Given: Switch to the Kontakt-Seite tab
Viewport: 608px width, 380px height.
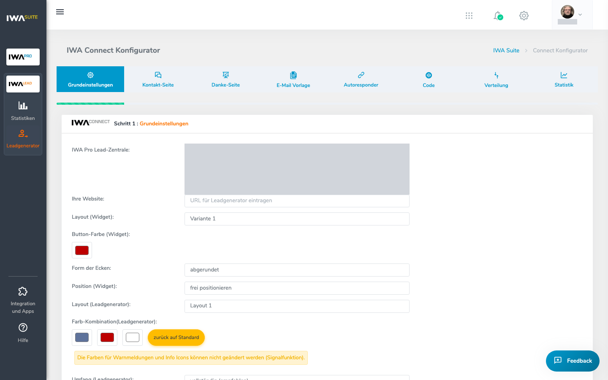Looking at the screenshot, I should [158, 79].
